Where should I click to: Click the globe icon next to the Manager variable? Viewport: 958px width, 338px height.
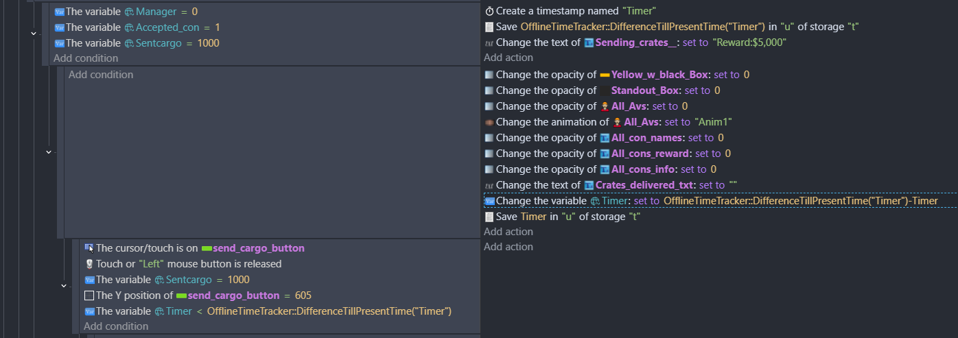pos(129,12)
